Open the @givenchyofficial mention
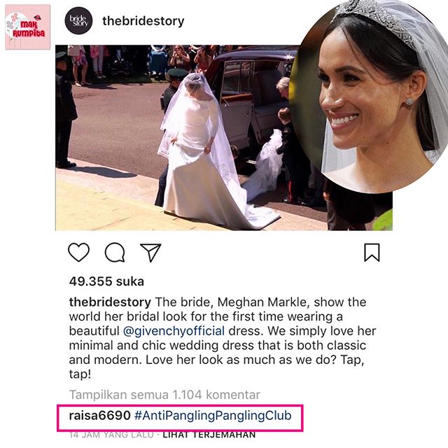Viewport: 448px width, 448px height. pos(174,331)
